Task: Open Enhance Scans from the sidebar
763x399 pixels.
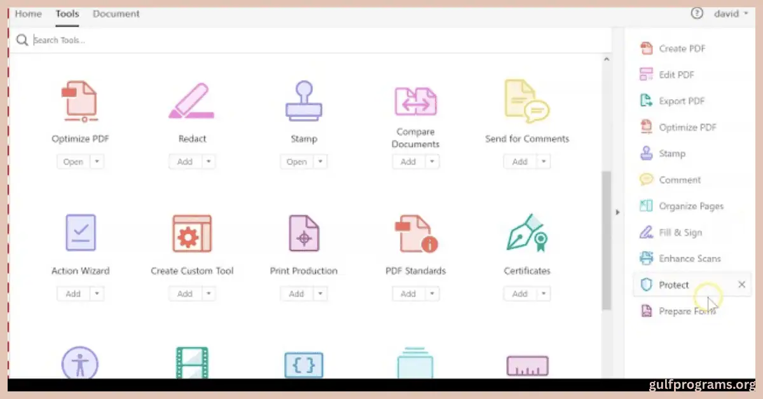Action: click(x=690, y=259)
